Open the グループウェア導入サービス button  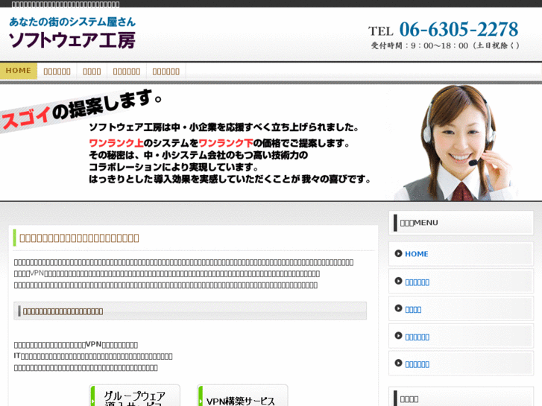coord(134,396)
